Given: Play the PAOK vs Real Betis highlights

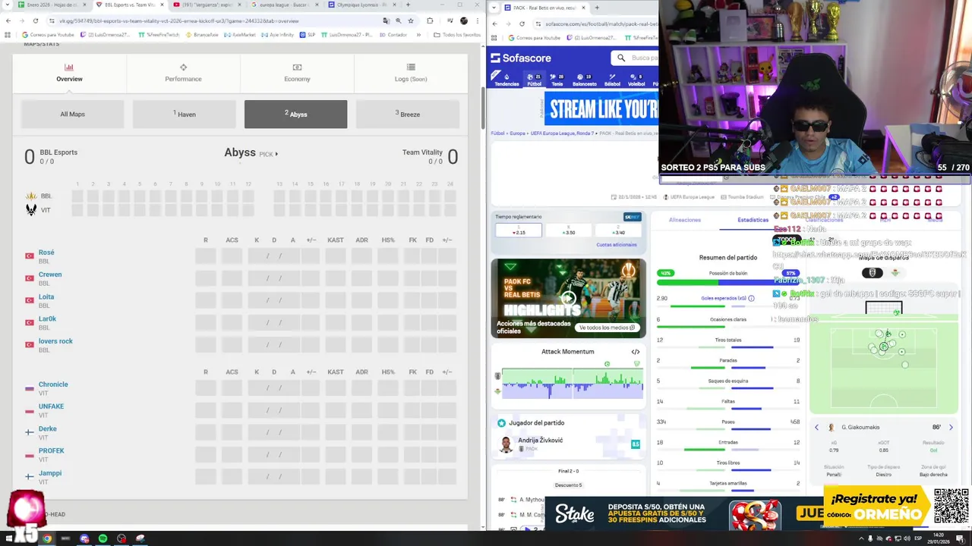Looking at the screenshot, I should [568, 298].
